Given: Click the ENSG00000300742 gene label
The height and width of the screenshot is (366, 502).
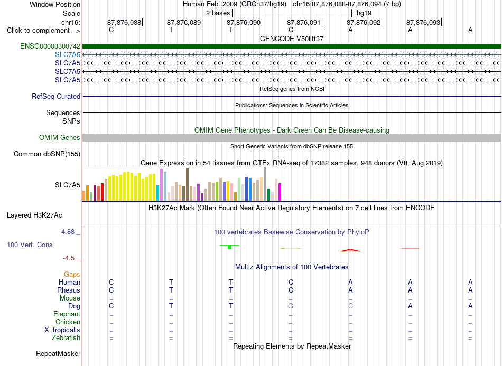Looking at the screenshot, I should click(50, 46).
